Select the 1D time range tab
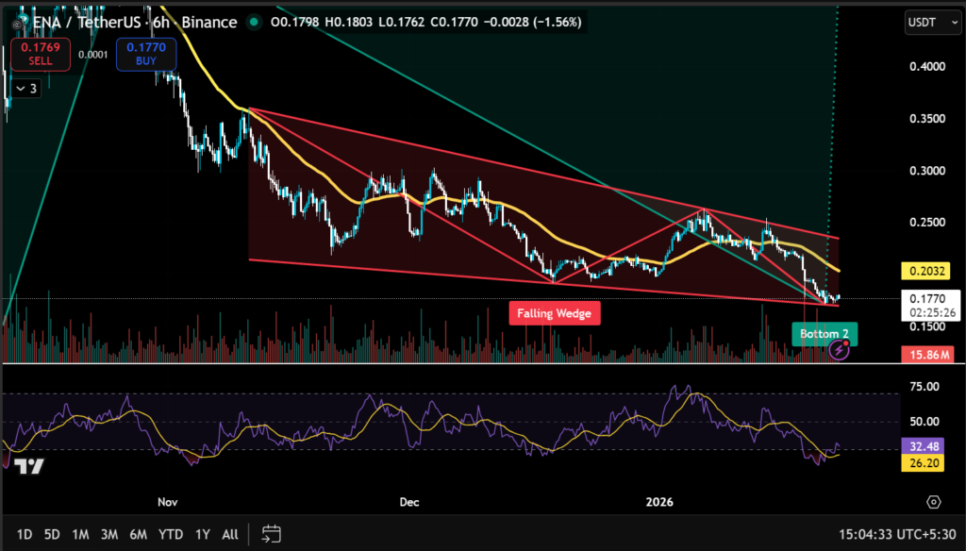 (x=24, y=534)
